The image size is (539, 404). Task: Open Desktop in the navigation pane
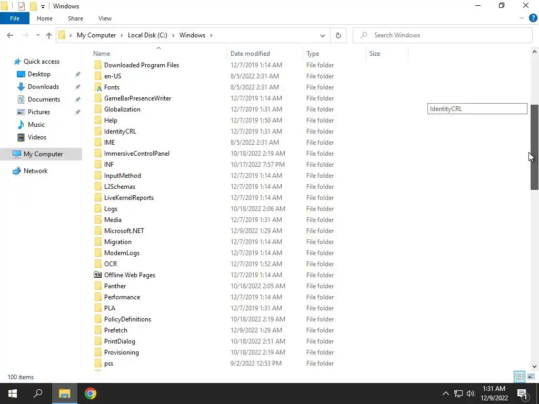point(39,74)
